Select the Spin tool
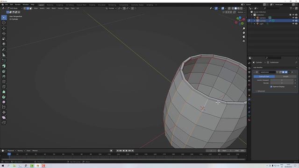 point(4,97)
